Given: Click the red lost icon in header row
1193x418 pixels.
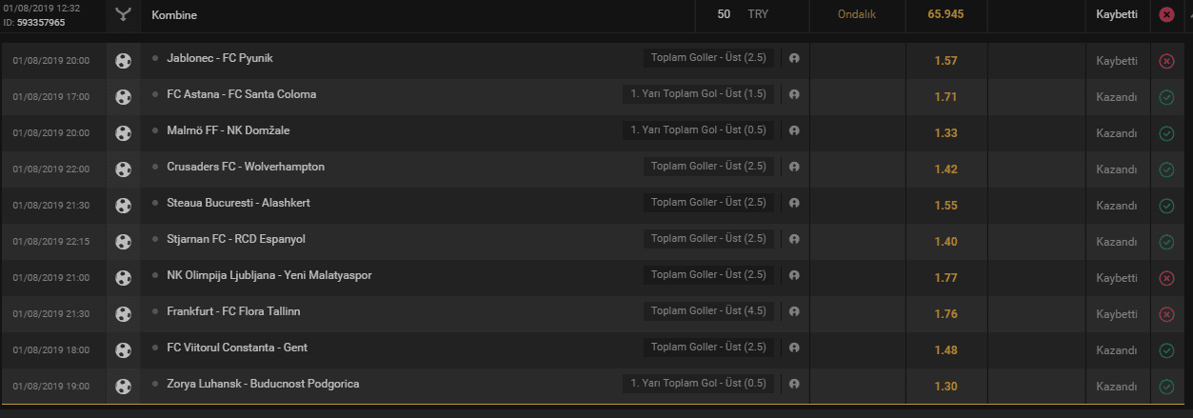Looking at the screenshot, I should (1166, 14).
